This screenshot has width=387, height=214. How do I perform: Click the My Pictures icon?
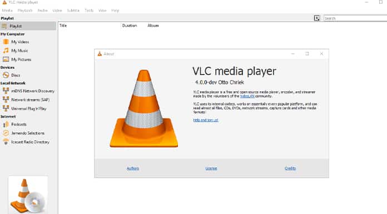click(6, 59)
